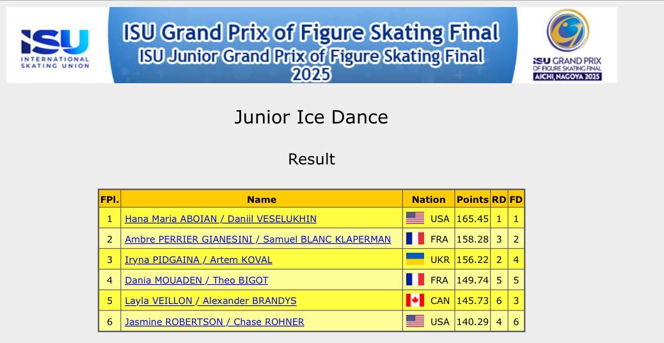
Task: Open Iryna PIDGAINA / Artem KOVAL link
Action: (198, 260)
